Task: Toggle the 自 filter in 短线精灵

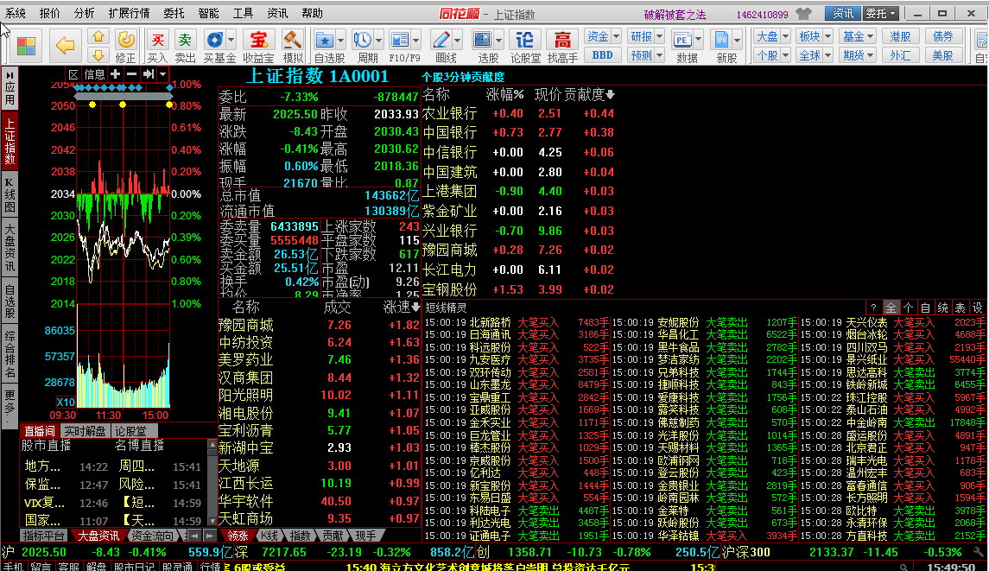Action: click(x=925, y=308)
